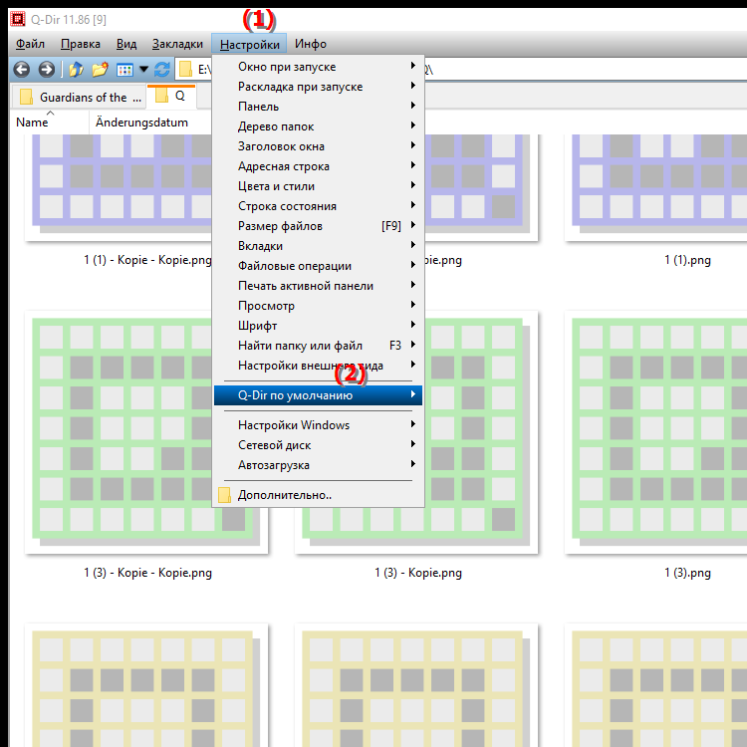Screen dimensions: 747x747
Task: Open the Вид menu
Action: point(126,44)
